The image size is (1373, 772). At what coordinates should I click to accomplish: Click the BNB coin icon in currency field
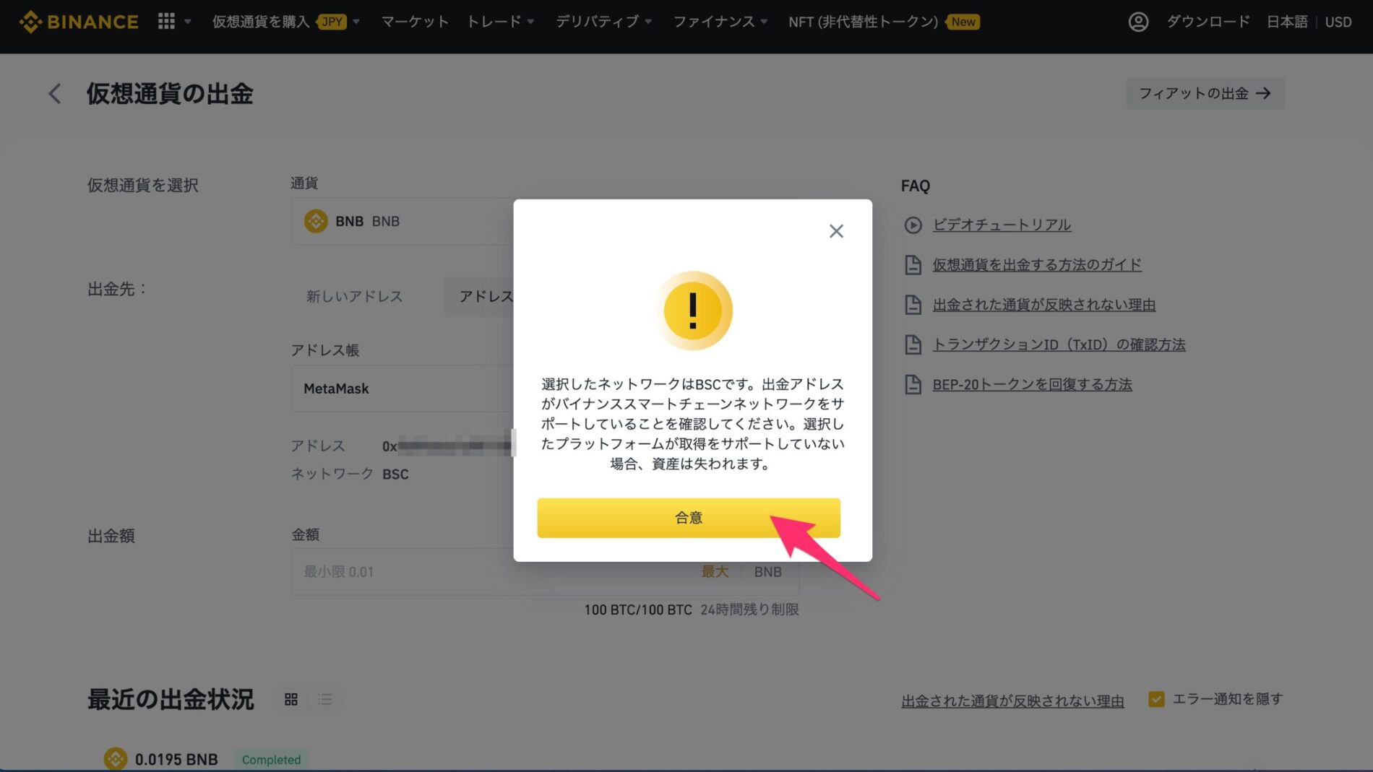point(316,221)
